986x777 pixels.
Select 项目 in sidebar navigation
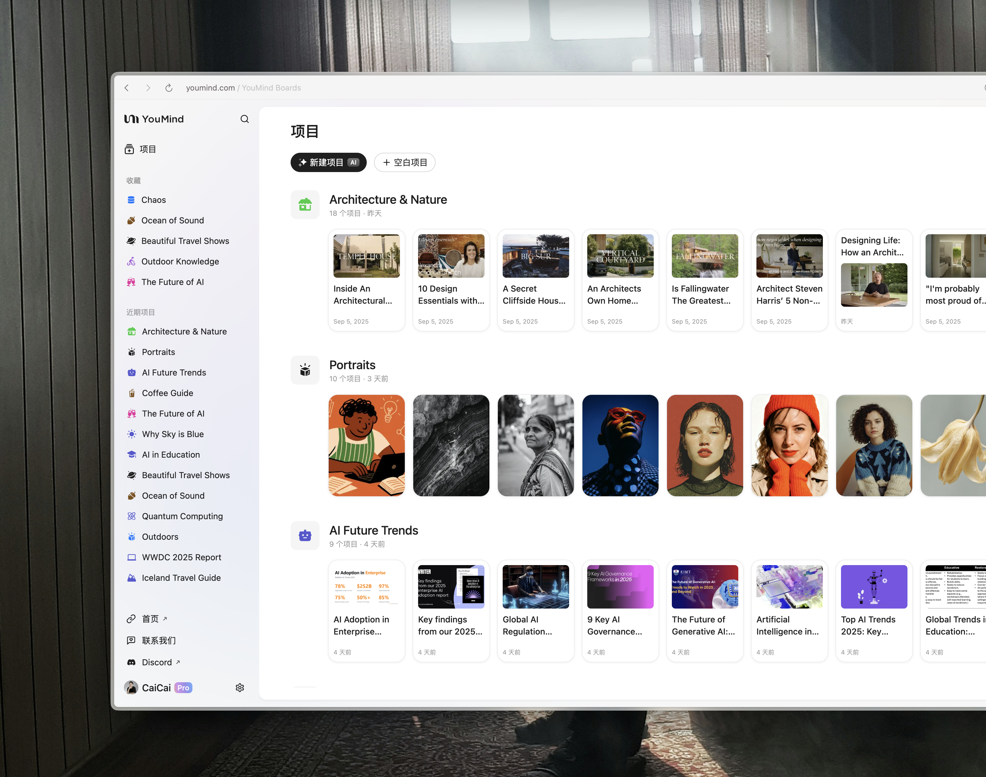pos(147,149)
